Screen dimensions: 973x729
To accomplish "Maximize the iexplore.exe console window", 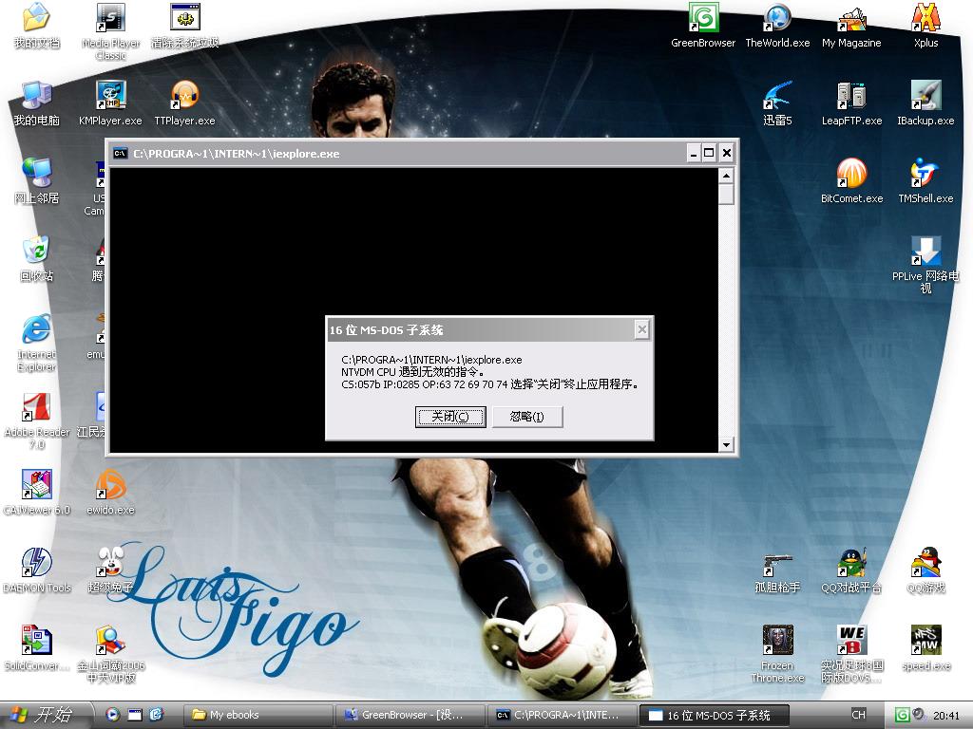I will [709, 153].
